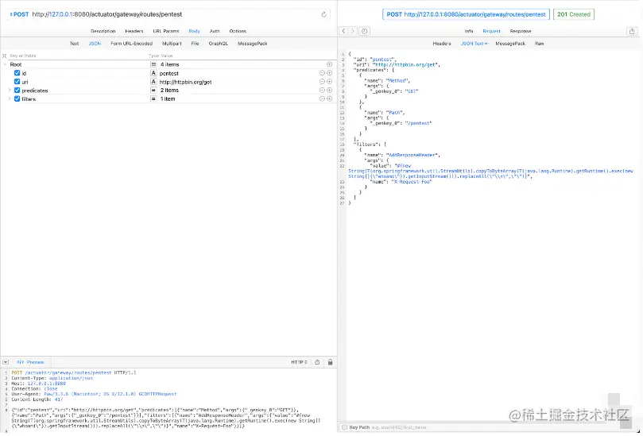Open the HTTP version dropdown in the preview bar
643x436 pixels.
click(299, 362)
